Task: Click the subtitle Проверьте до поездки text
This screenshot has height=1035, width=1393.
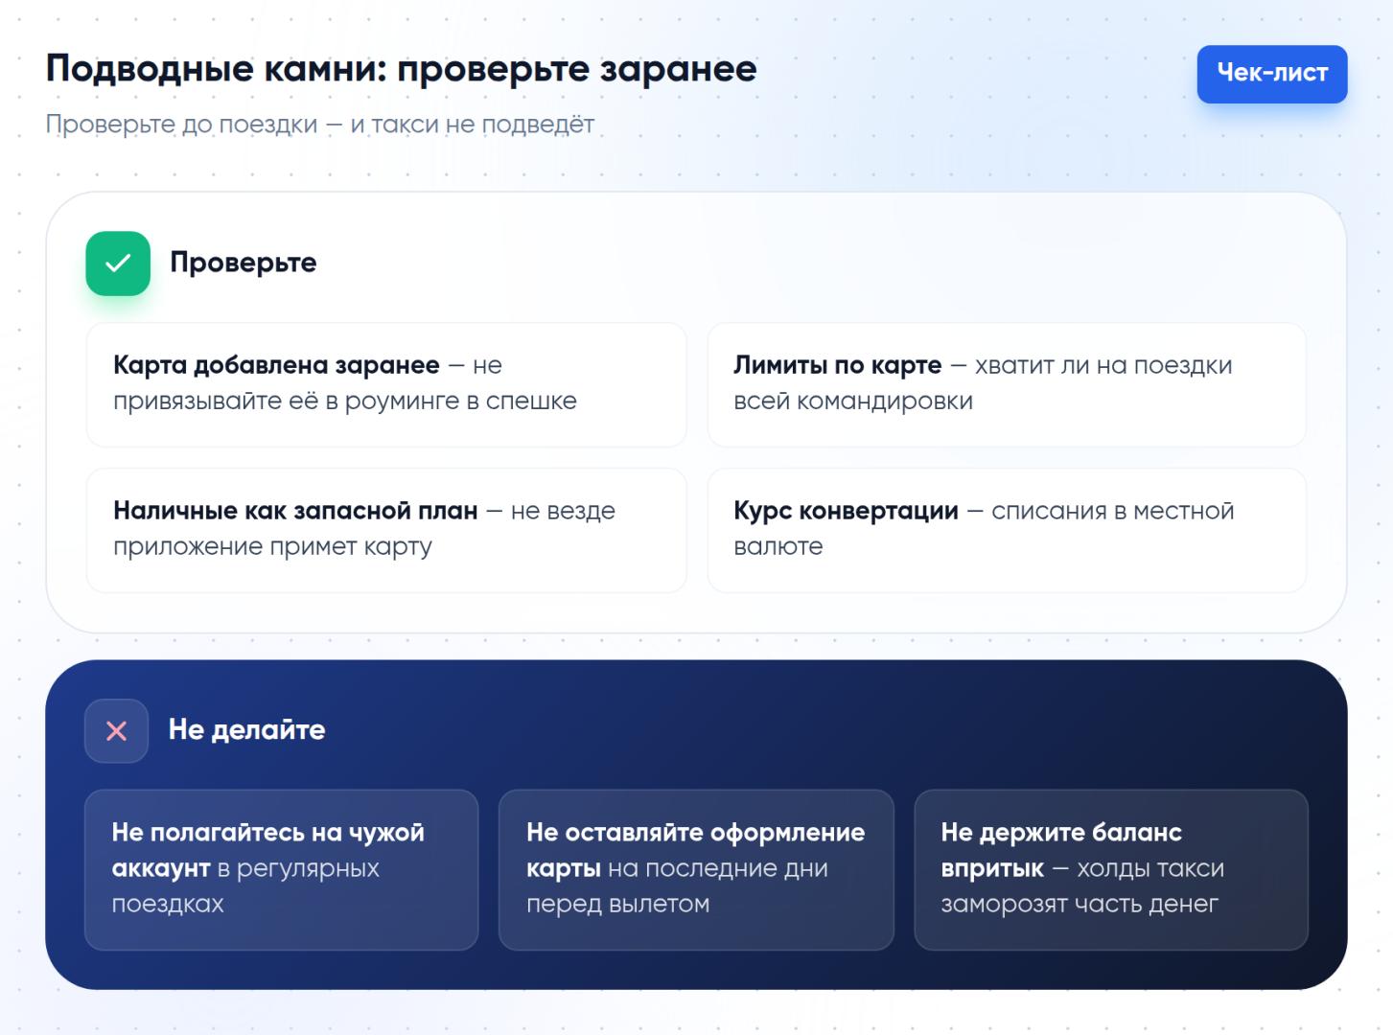Action: coord(320,125)
